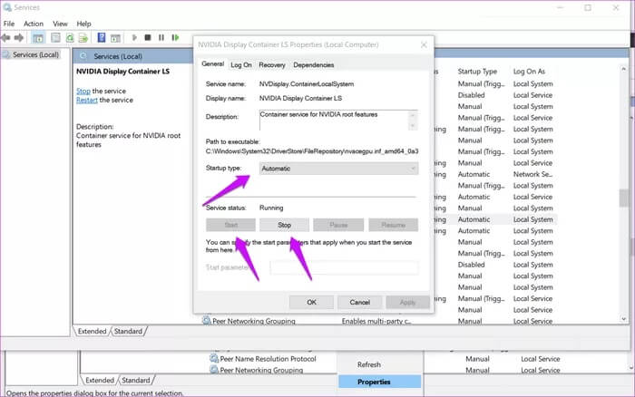
Task: Click the NVDisplay.ContainerLocalSystem service name text
Action: (307, 83)
